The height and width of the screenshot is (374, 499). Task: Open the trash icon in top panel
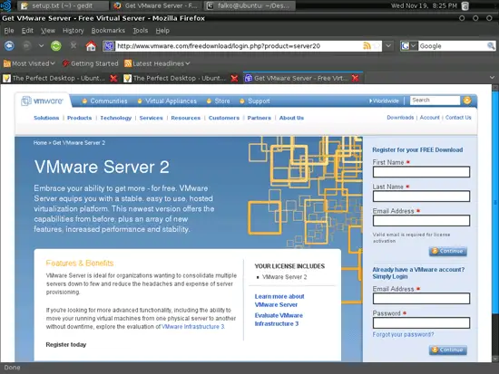[x=465, y=5]
